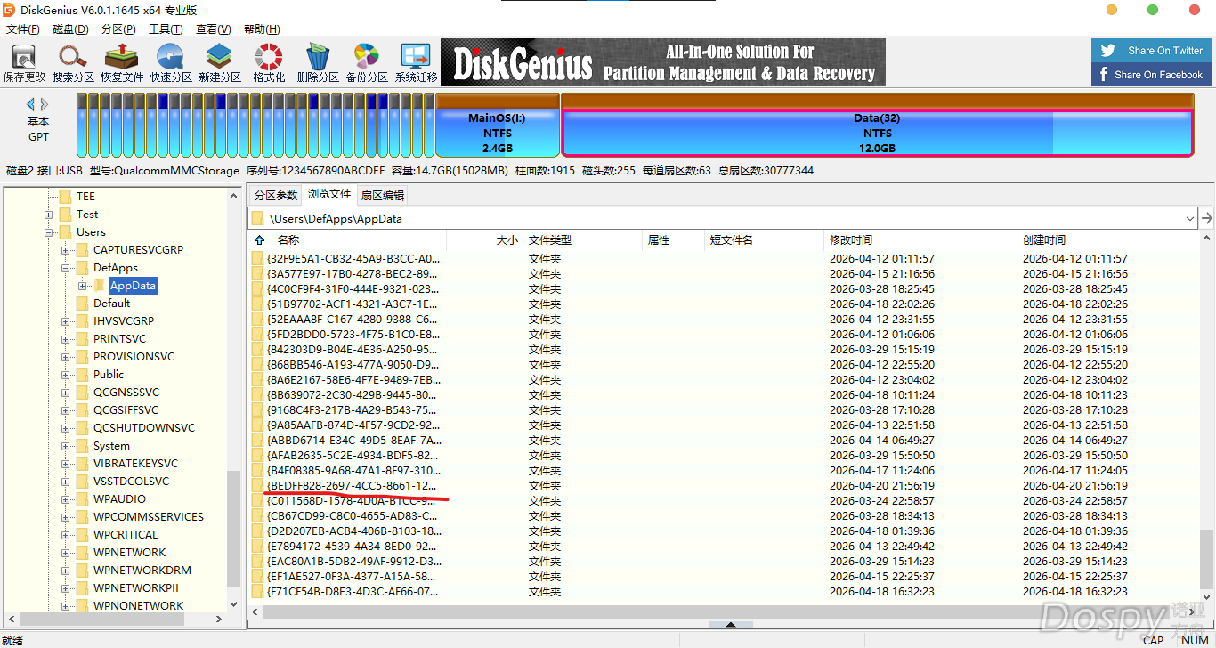The image size is (1216, 648).
Task: Collapse the DefApps tree node
Action: pos(66,268)
